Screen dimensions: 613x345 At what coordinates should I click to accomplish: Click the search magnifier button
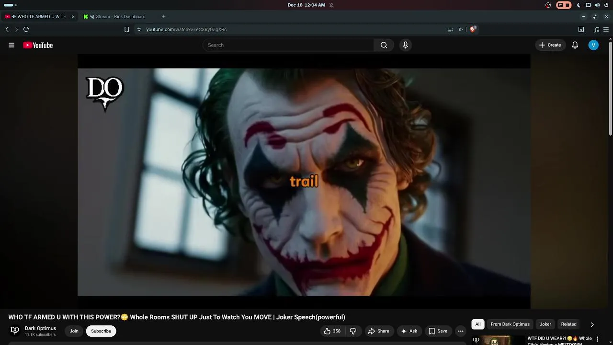click(384, 45)
